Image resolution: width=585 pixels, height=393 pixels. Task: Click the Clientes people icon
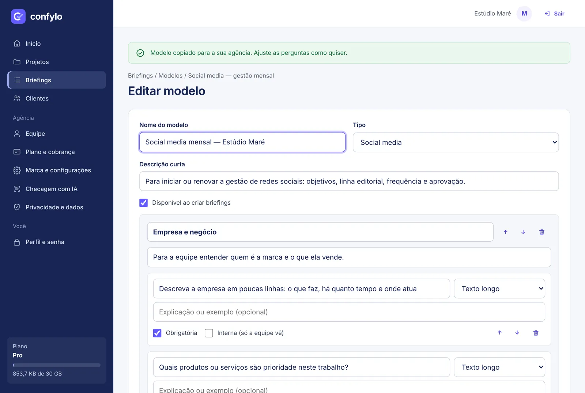click(x=17, y=98)
